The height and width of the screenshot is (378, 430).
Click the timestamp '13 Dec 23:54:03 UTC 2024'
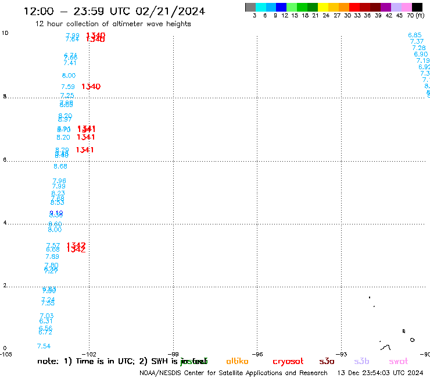pos(381,373)
